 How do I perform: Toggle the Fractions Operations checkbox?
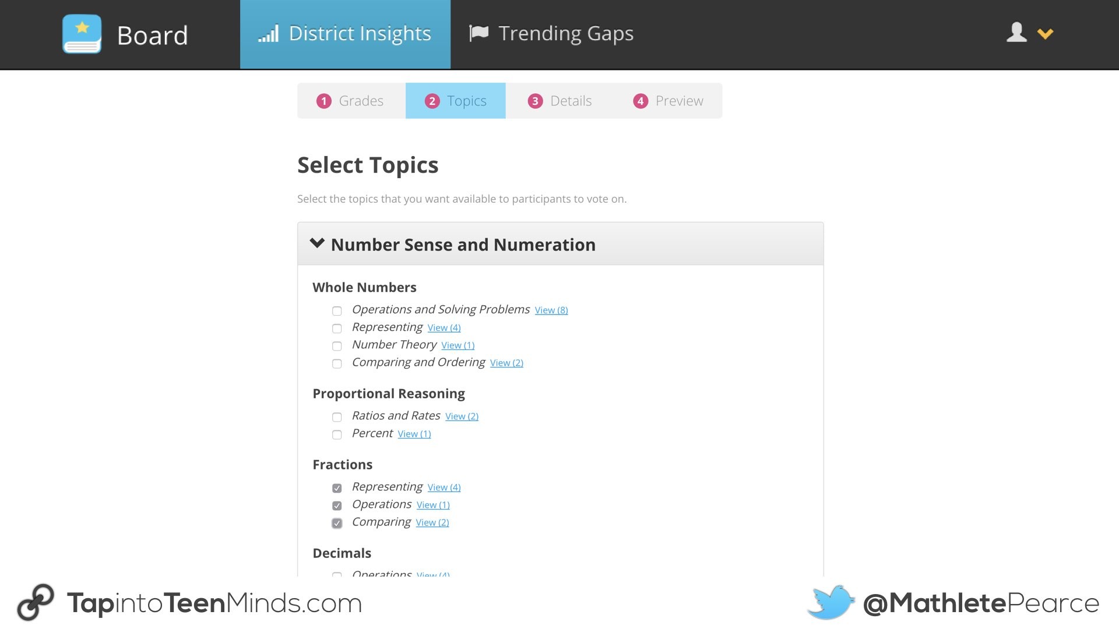[x=336, y=506]
